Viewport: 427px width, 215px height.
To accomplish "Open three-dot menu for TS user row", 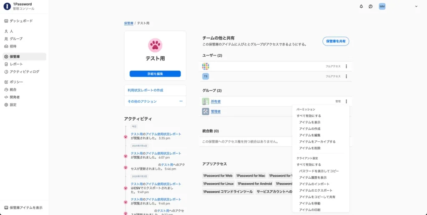I will pos(346,76).
